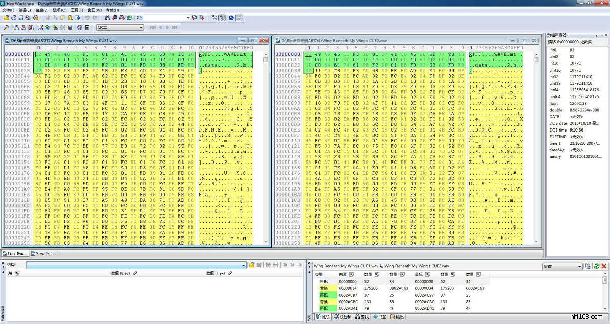The image size is (610, 324).
Task: Expand the structure selector dropdown
Action: tap(243, 265)
